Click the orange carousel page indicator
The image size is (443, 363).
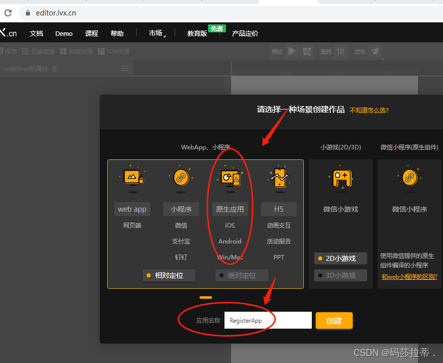click(x=206, y=297)
